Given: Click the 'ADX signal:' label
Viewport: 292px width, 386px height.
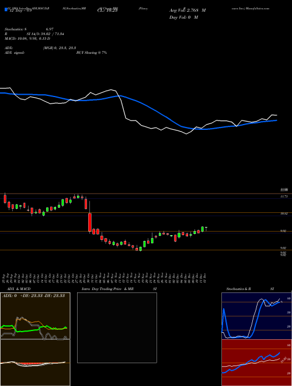Looking at the screenshot, I should click(15, 53).
